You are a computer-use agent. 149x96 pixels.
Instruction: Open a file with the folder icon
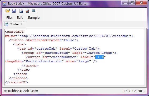[x=8, y=11]
